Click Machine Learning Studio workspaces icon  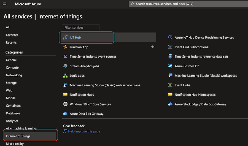tap(170, 75)
